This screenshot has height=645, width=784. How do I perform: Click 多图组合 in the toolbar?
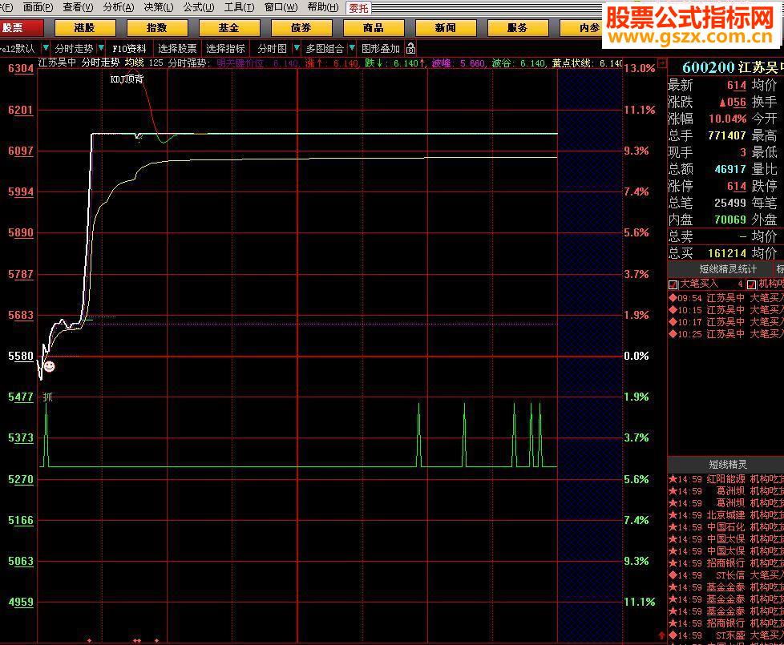[x=325, y=48]
